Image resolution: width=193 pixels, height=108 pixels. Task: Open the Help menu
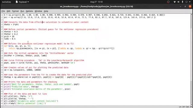tap(46, 11)
